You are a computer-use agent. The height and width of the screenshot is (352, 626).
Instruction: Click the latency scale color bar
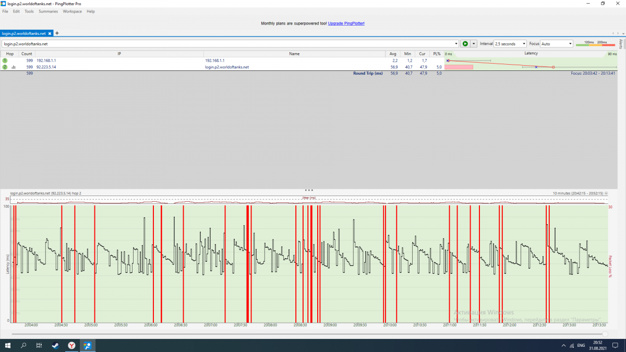pos(595,45)
